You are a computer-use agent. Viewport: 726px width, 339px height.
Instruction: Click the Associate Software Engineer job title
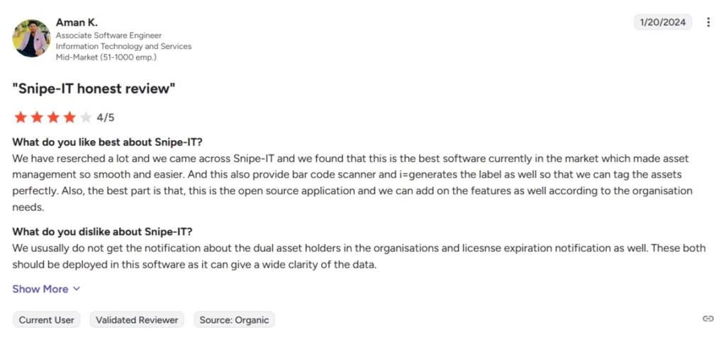(108, 35)
